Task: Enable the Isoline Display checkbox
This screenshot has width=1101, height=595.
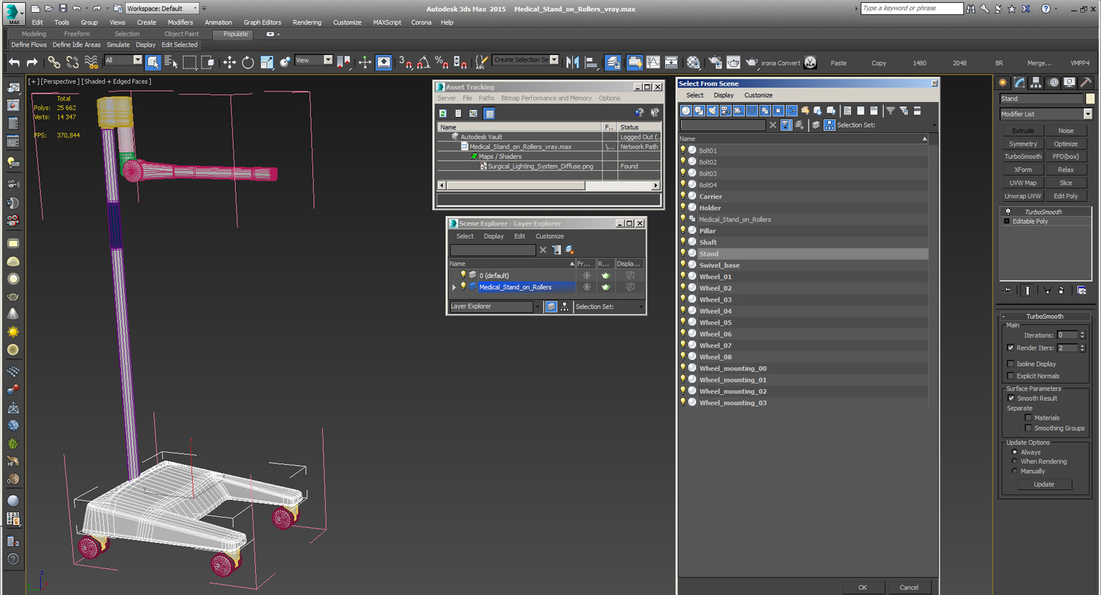Action: point(1010,364)
